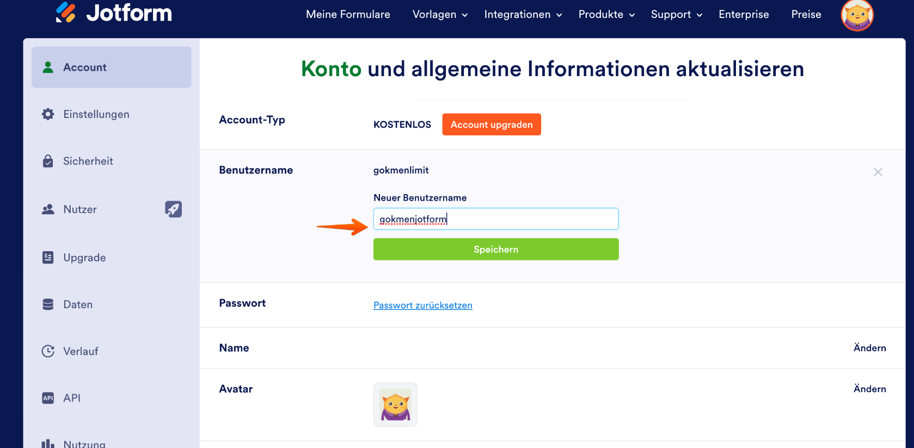
Task: Close the Benutzername edit section
Action: tap(878, 172)
